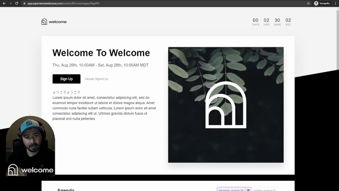Click the Agenda section heading

coord(66,190)
